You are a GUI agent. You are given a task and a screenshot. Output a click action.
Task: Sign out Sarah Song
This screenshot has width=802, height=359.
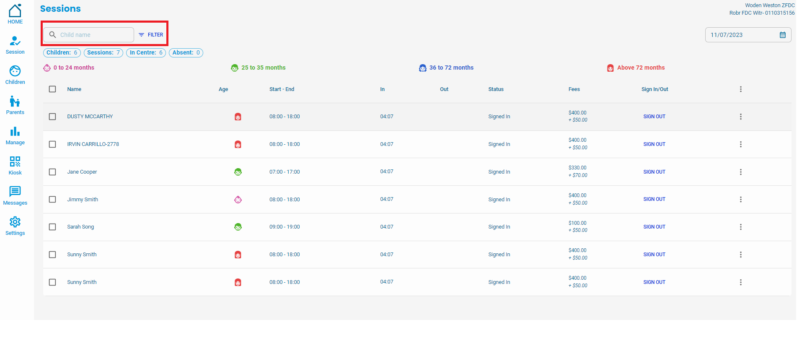(x=655, y=227)
